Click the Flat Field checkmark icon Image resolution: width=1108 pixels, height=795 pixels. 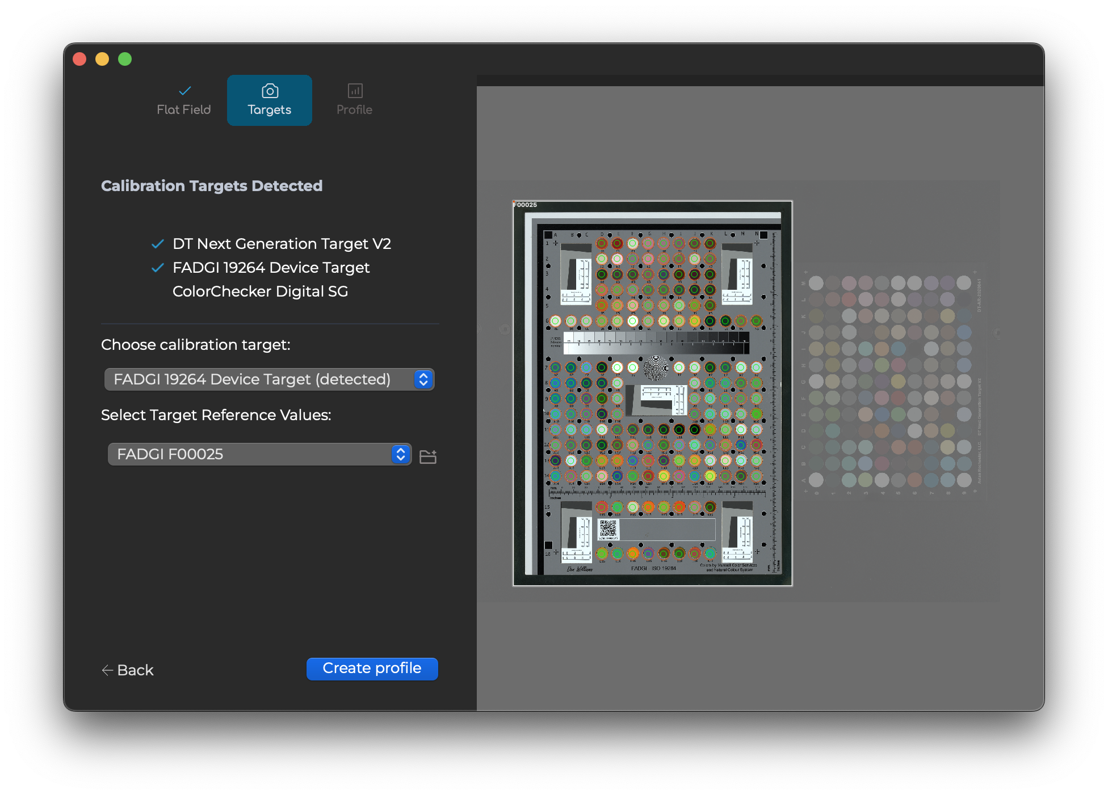(184, 91)
